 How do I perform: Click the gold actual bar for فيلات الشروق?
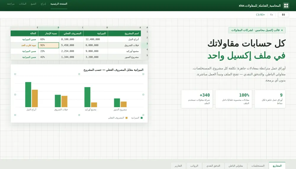[64, 102]
